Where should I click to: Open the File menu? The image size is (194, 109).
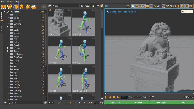(2, 2)
